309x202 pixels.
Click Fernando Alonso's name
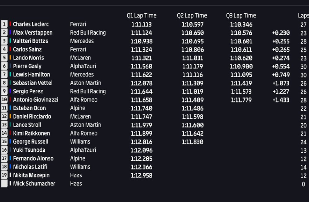33,158
